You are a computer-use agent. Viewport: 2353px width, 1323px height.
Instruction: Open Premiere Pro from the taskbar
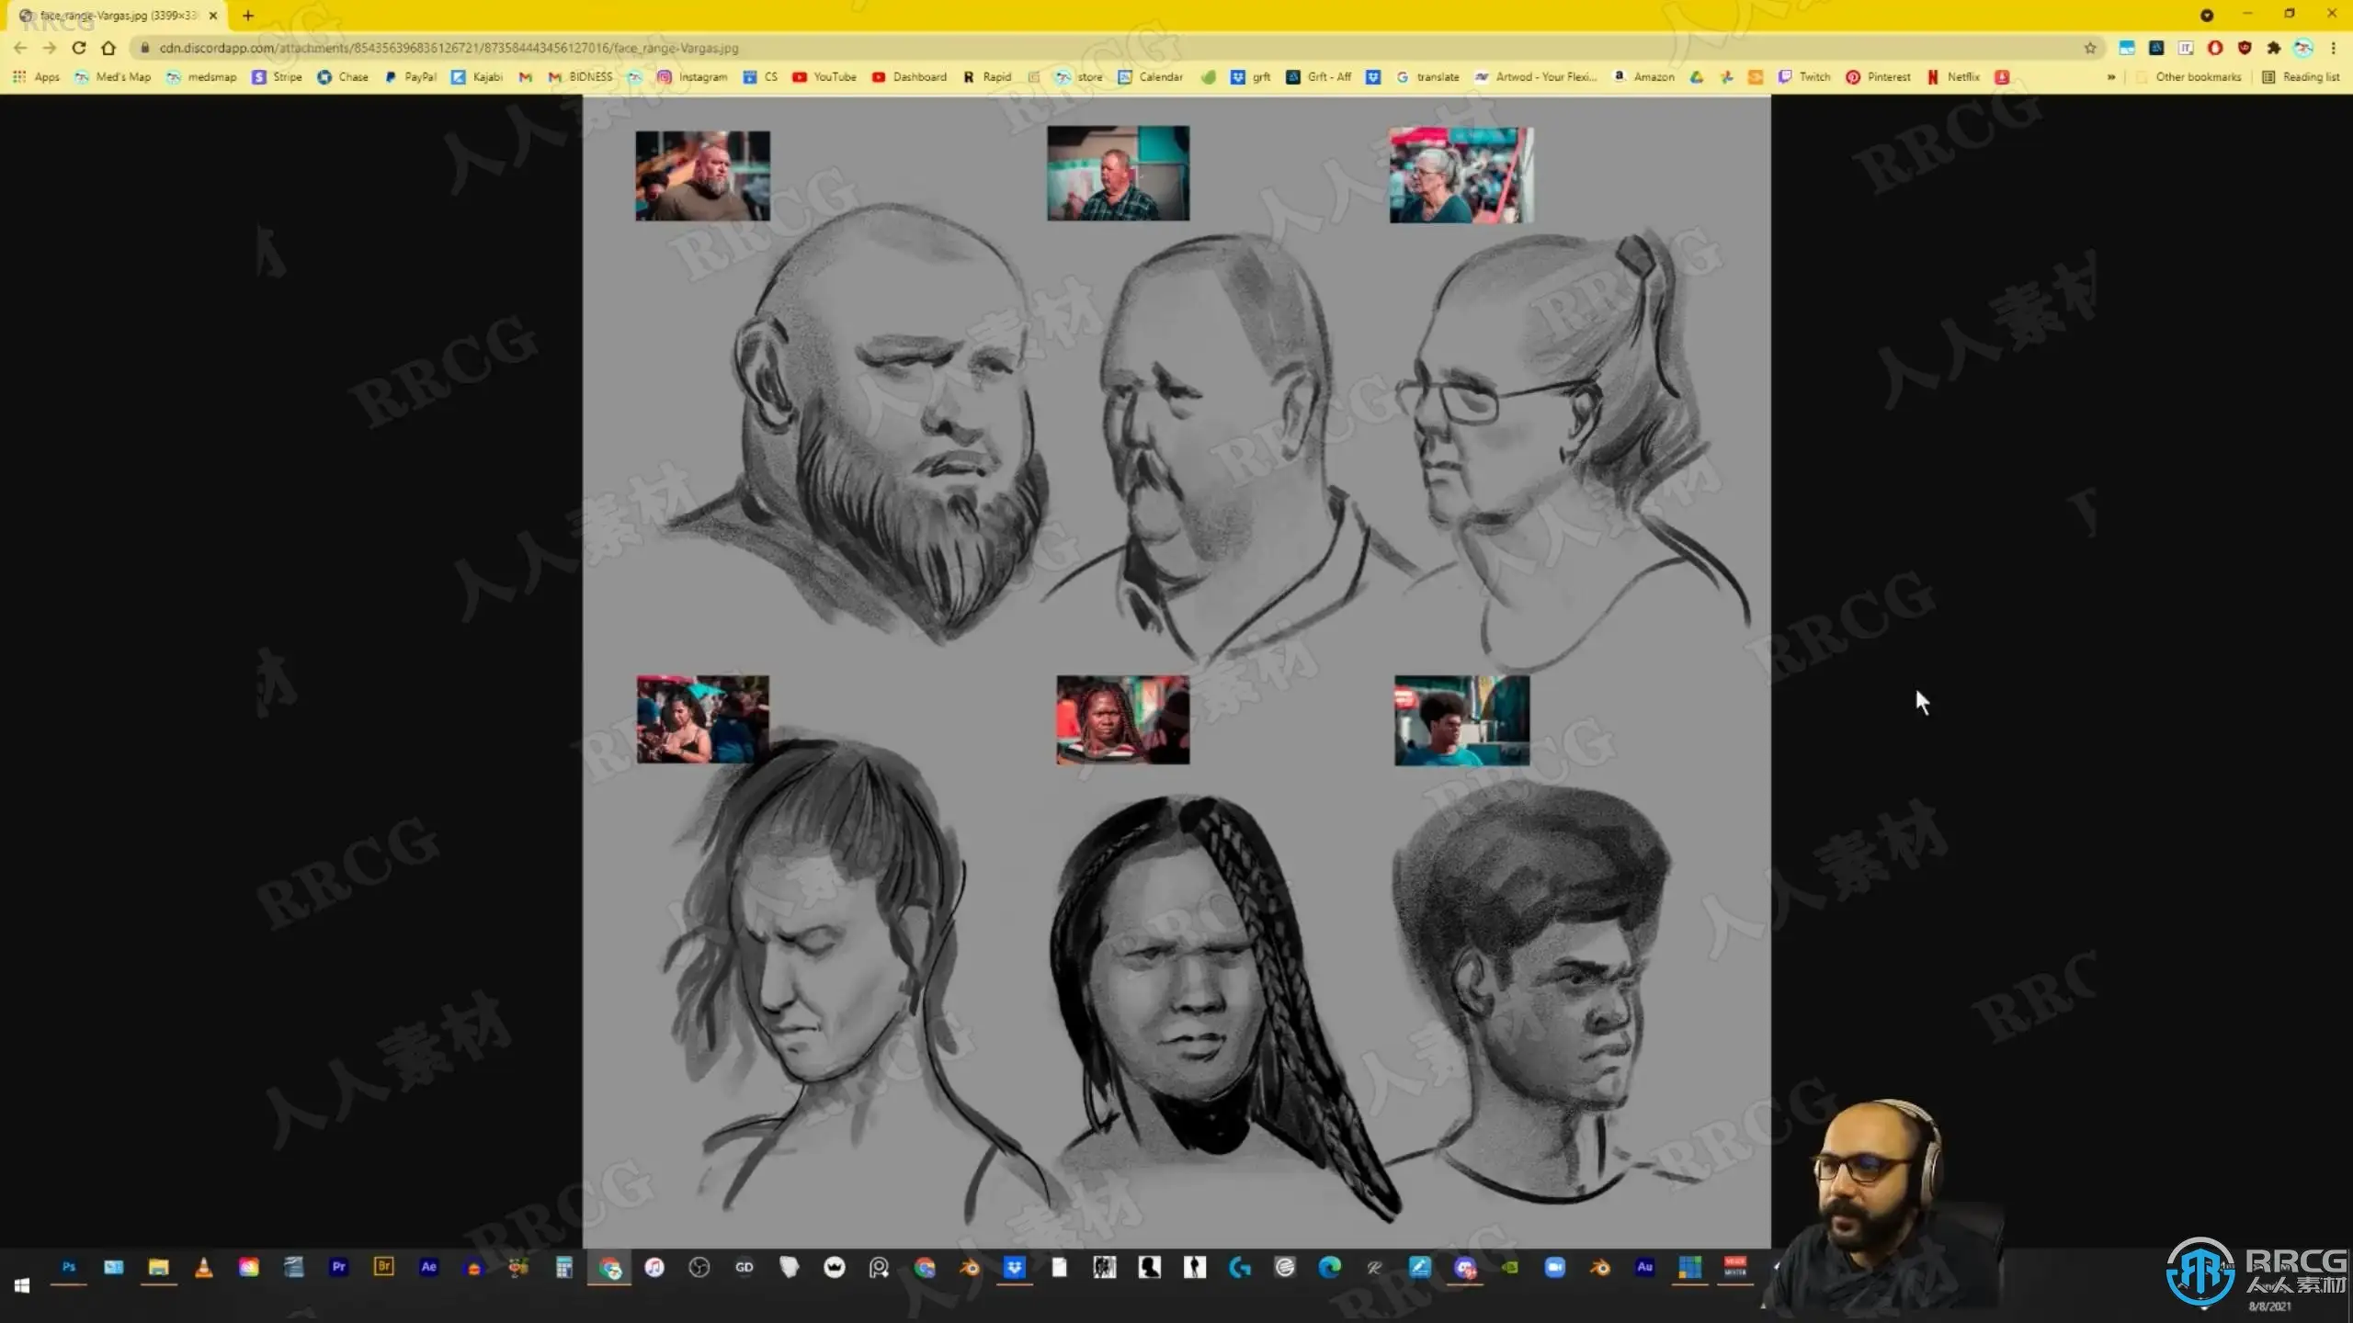(x=338, y=1267)
